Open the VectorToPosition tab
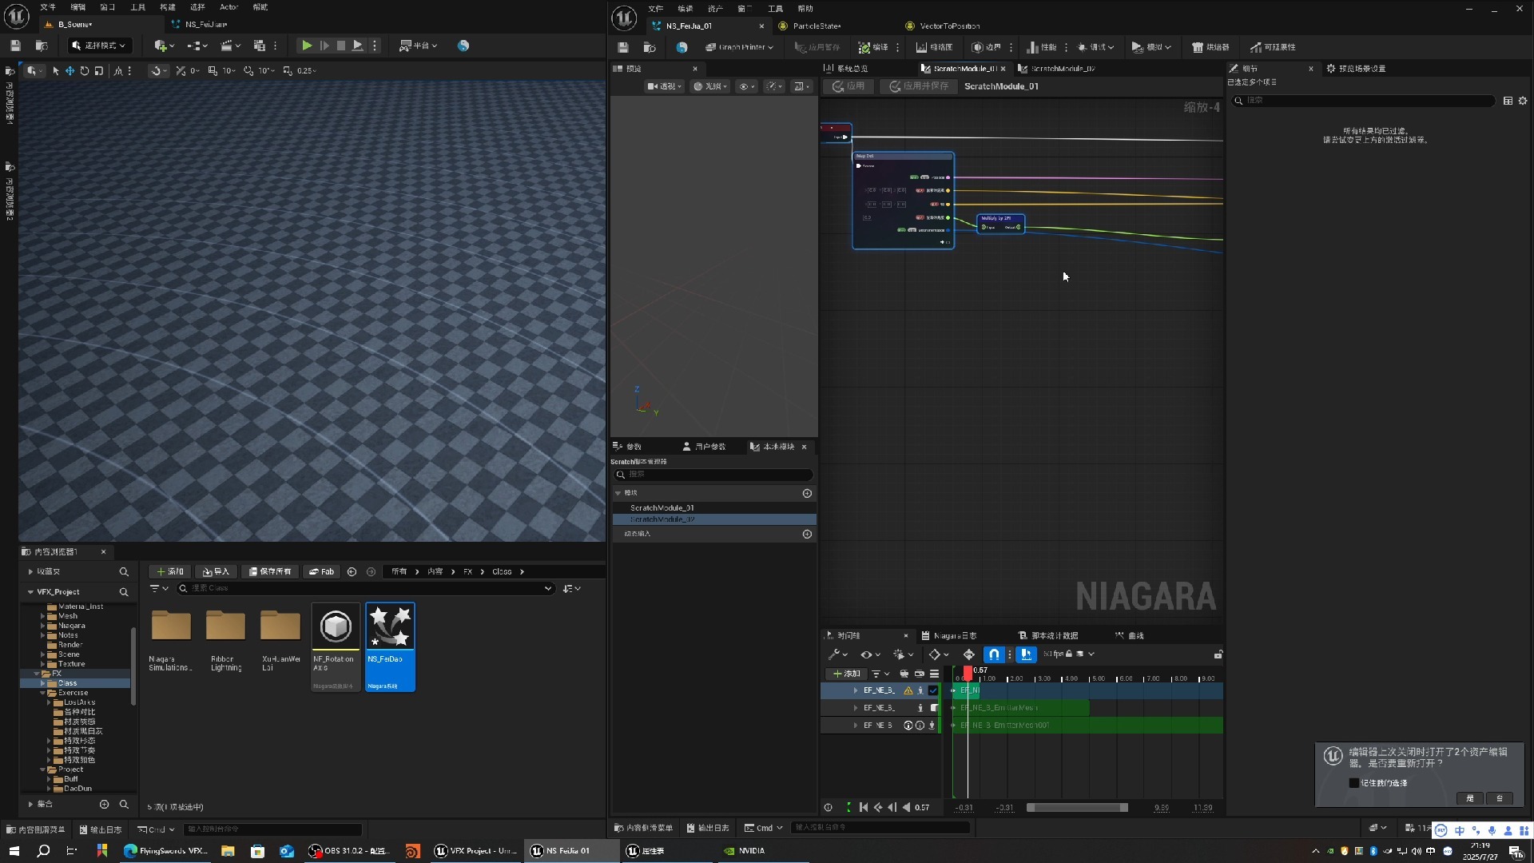Viewport: 1534px width, 863px height. [x=949, y=26]
